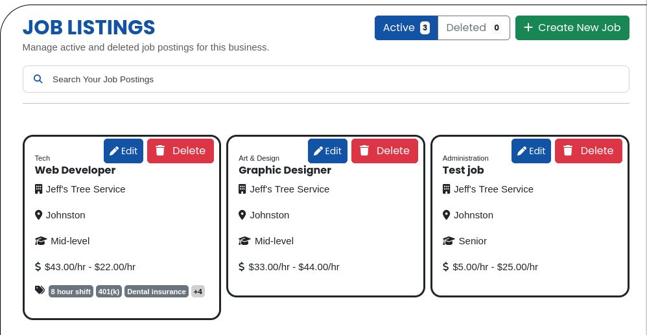Click the plus icon in Create New Job
The width and height of the screenshot is (647, 335).
[x=528, y=27]
